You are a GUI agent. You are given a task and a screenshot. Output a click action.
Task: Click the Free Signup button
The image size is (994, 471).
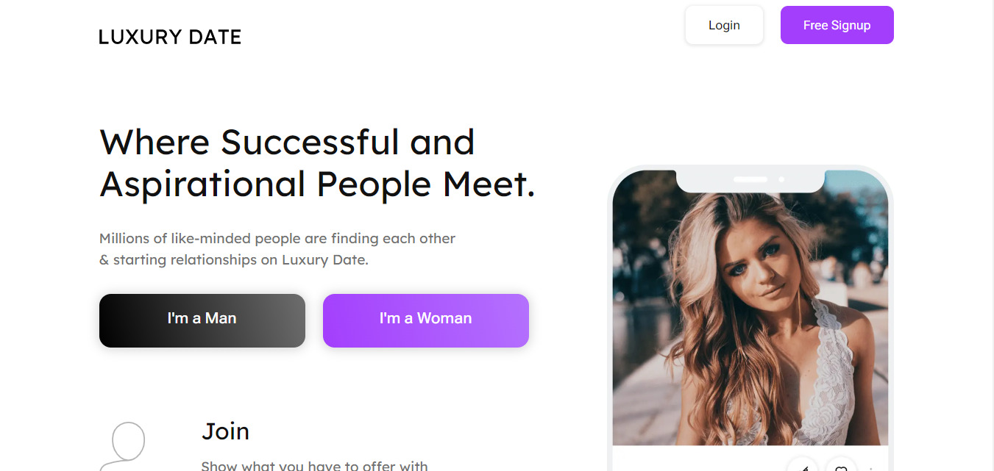[837, 25]
